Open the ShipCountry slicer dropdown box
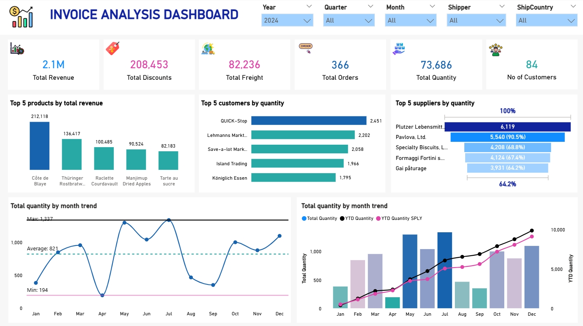583x326 pixels. tap(546, 21)
